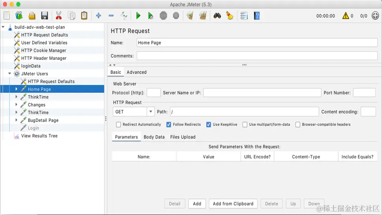
Task: Open Search with binoculars icon
Action: point(217,16)
